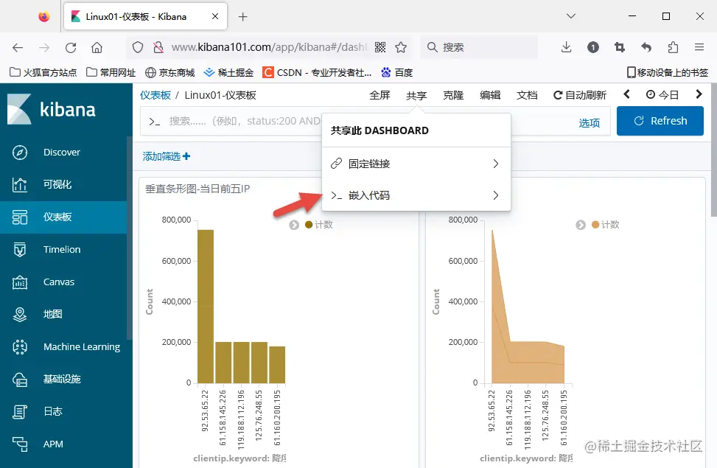717x468 pixels.
Task: Click the undo arrow toolbar icon
Action: click(x=646, y=47)
